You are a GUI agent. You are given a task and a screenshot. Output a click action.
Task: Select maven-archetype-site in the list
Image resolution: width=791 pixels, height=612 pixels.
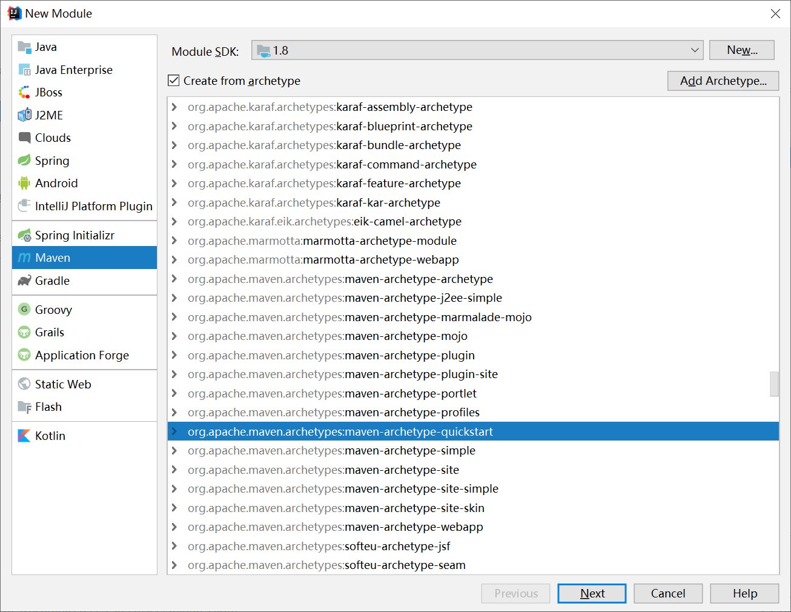473,470
